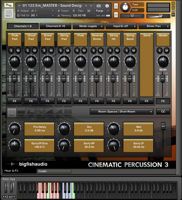Click the Master Width knob
The width and height of the screenshot is (182, 200).
tap(163, 62)
